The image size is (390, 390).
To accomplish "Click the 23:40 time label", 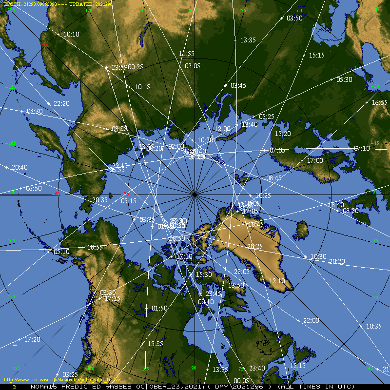I will pyautogui.click(x=257, y=369).
